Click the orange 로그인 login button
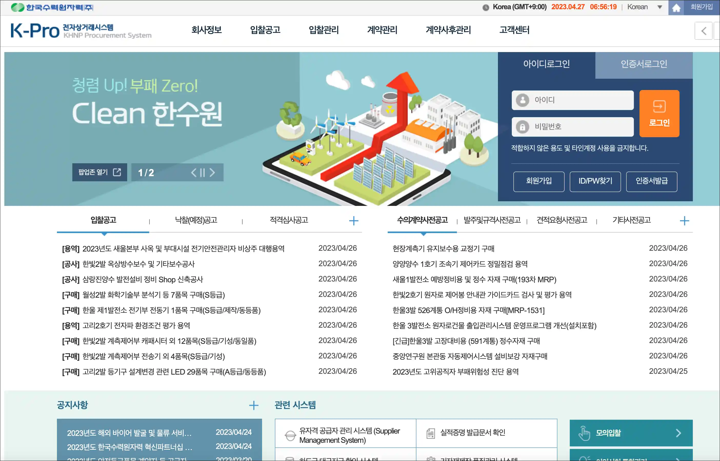 coord(659,113)
